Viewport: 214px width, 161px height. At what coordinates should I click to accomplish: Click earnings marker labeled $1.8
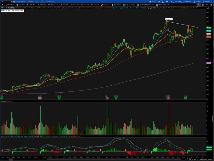pos(107,98)
